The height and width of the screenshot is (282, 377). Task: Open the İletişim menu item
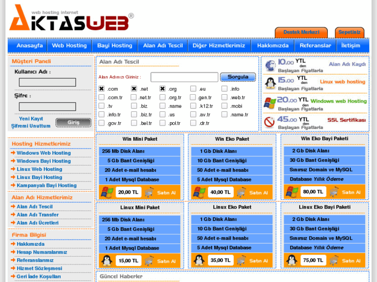(351, 46)
